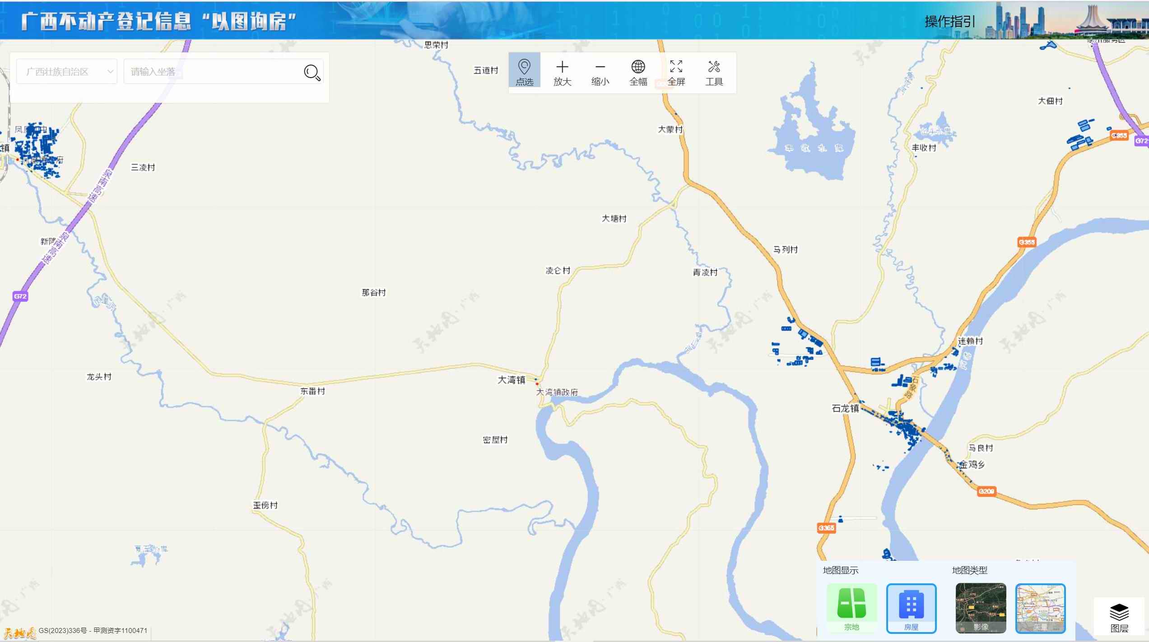1149x642 pixels.
Task: Click the 缩小 zoom out button
Action: (x=600, y=72)
